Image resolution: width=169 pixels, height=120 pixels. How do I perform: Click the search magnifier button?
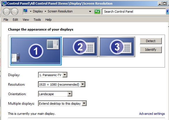pos(168,12)
